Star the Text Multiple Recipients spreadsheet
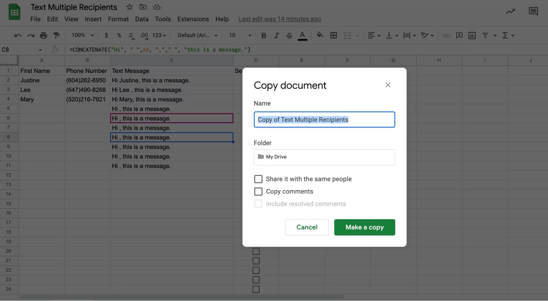Screen dimensions: 548x301 pyautogui.click(x=129, y=7)
